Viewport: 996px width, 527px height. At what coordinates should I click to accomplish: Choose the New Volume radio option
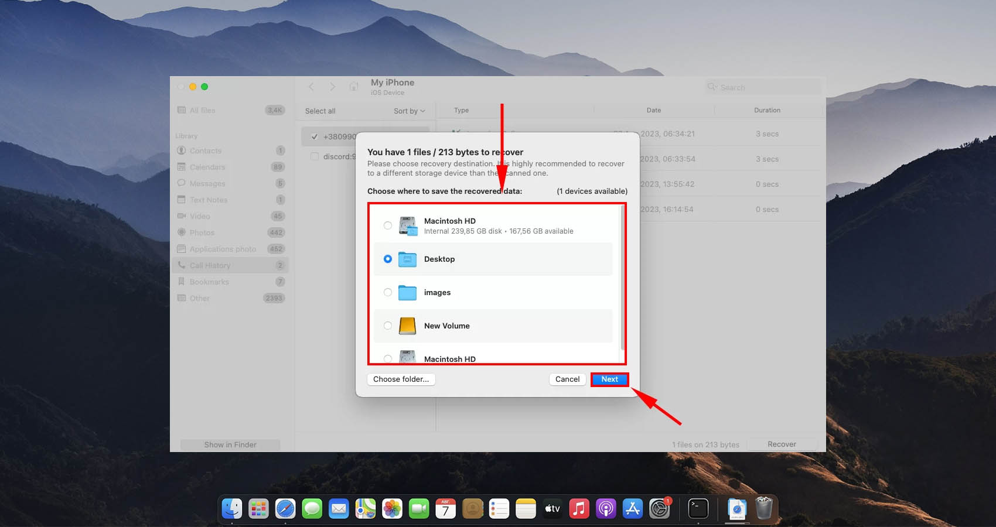pyautogui.click(x=388, y=326)
